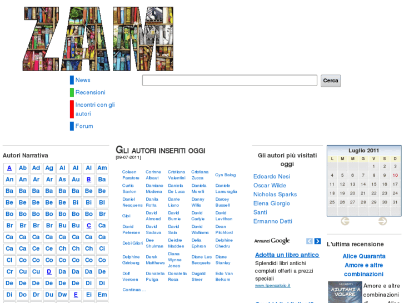Open author Dean Pitchford
404x303 pixels.
click(224, 230)
